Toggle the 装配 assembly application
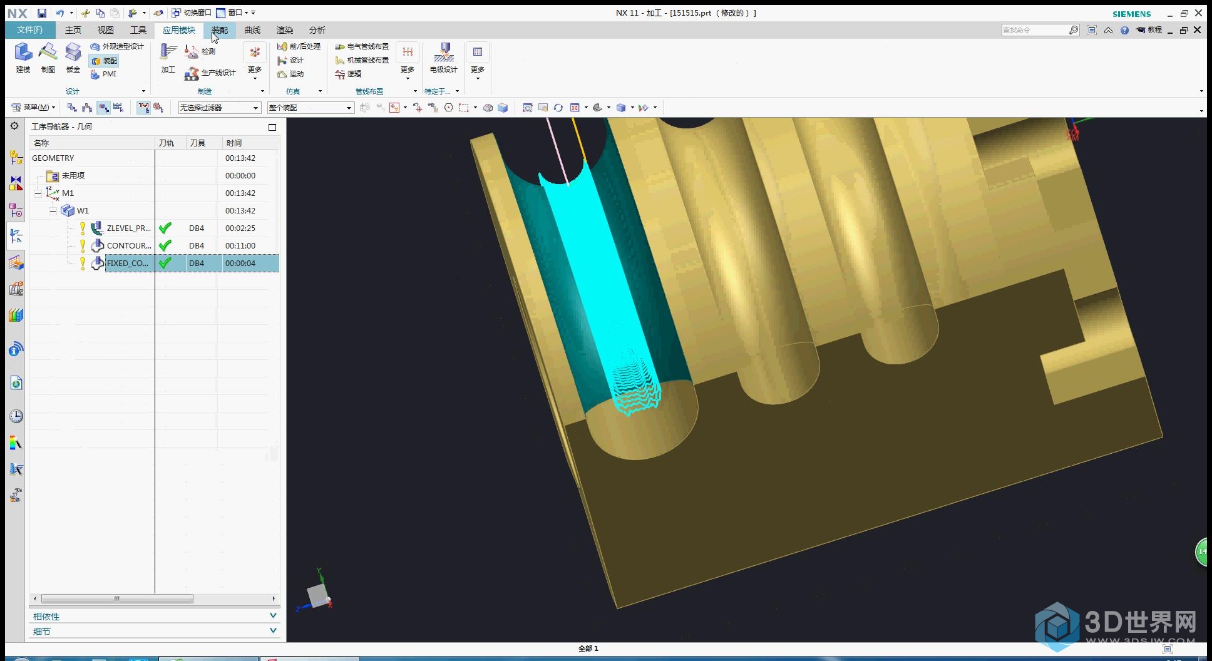 tap(104, 61)
